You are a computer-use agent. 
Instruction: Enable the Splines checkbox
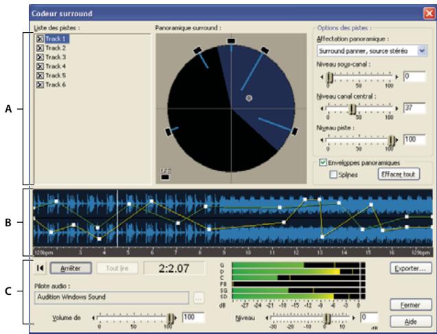click(333, 175)
